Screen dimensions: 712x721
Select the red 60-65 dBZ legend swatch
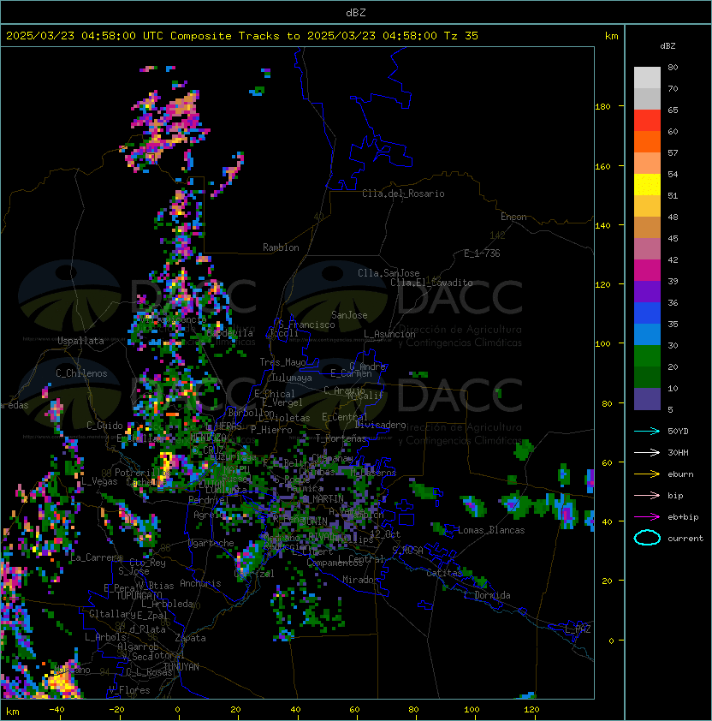click(647, 121)
